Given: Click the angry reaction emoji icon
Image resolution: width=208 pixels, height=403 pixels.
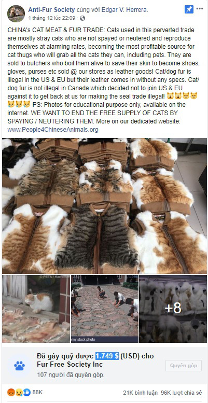Looking at the screenshot, I should point(11,392).
